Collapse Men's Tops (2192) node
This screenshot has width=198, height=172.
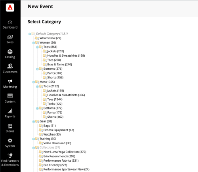[x=37, y=86]
